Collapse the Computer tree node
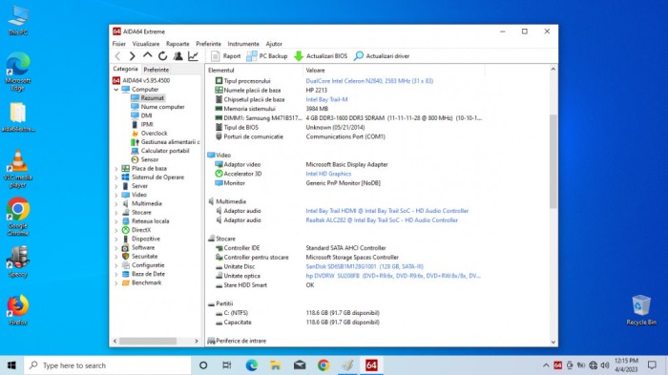This screenshot has height=375, width=668. tap(115, 90)
